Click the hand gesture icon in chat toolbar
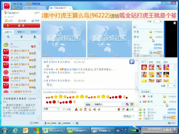 tap(90, 109)
